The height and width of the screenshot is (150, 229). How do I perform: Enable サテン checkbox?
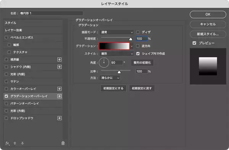6,82
